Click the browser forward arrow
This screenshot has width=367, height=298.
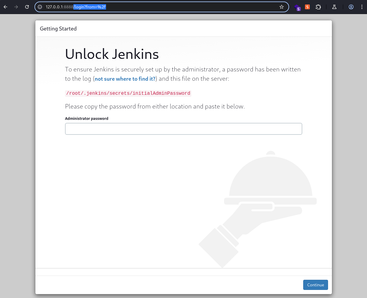[x=16, y=7]
